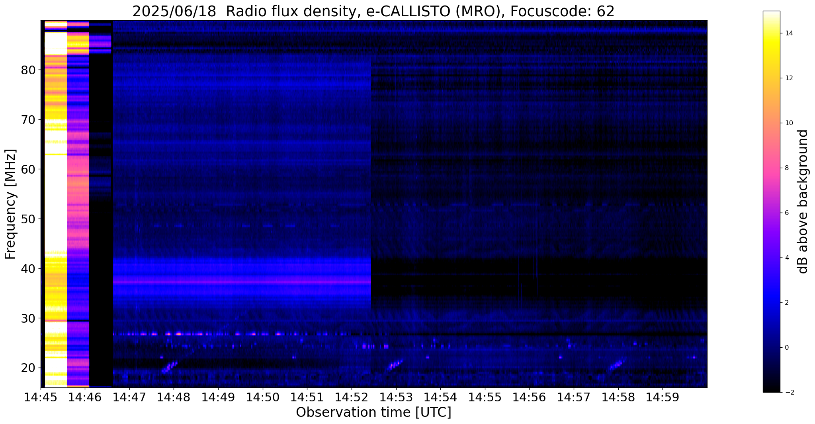Click the 14:47 time tick label
The width and height of the screenshot is (815, 424).
click(x=130, y=397)
